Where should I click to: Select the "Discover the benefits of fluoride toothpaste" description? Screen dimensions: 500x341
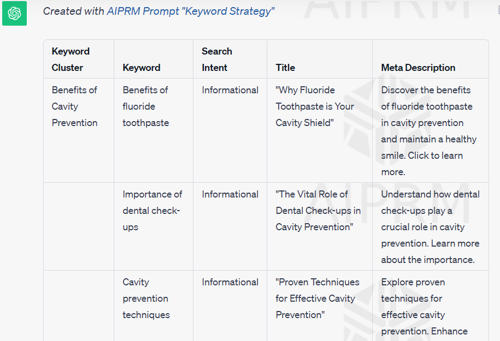pyautogui.click(x=429, y=131)
